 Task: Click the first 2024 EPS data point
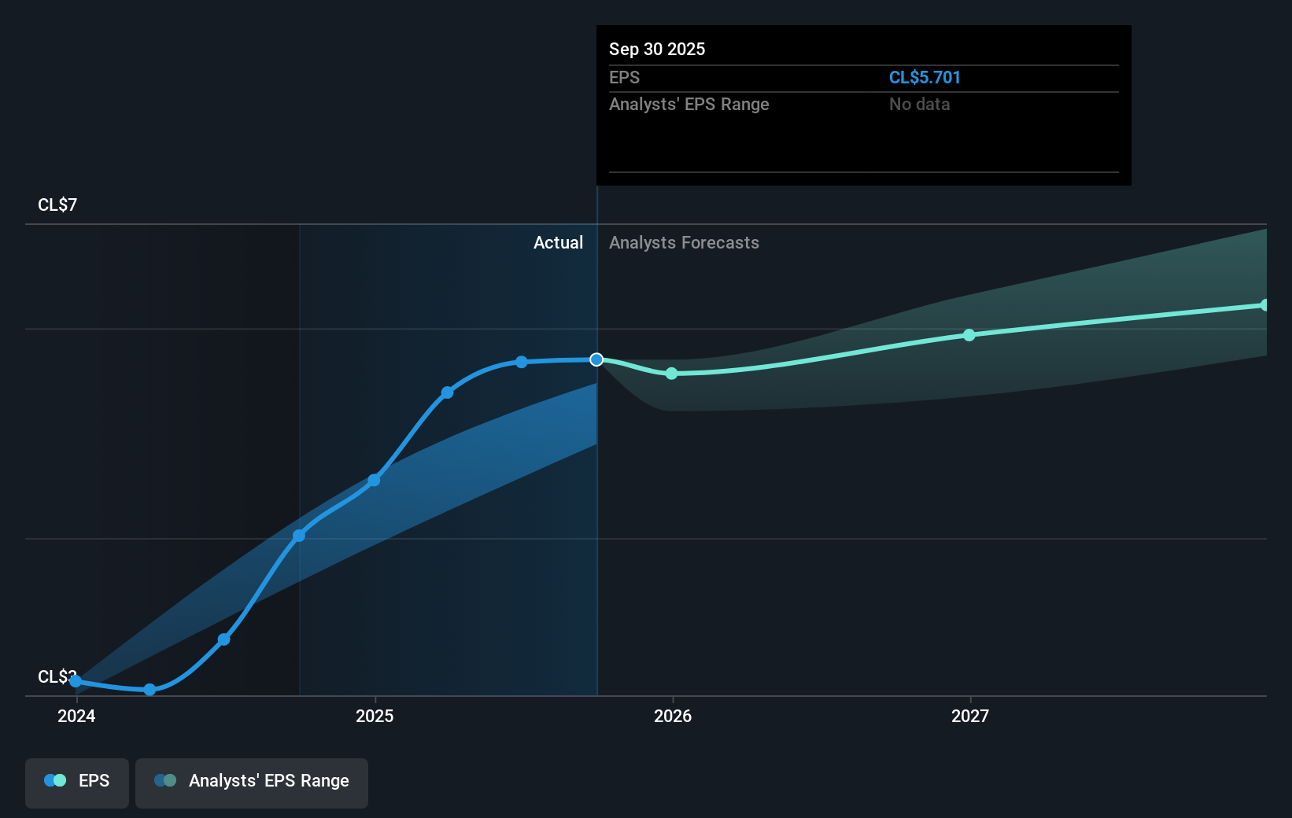click(x=76, y=681)
